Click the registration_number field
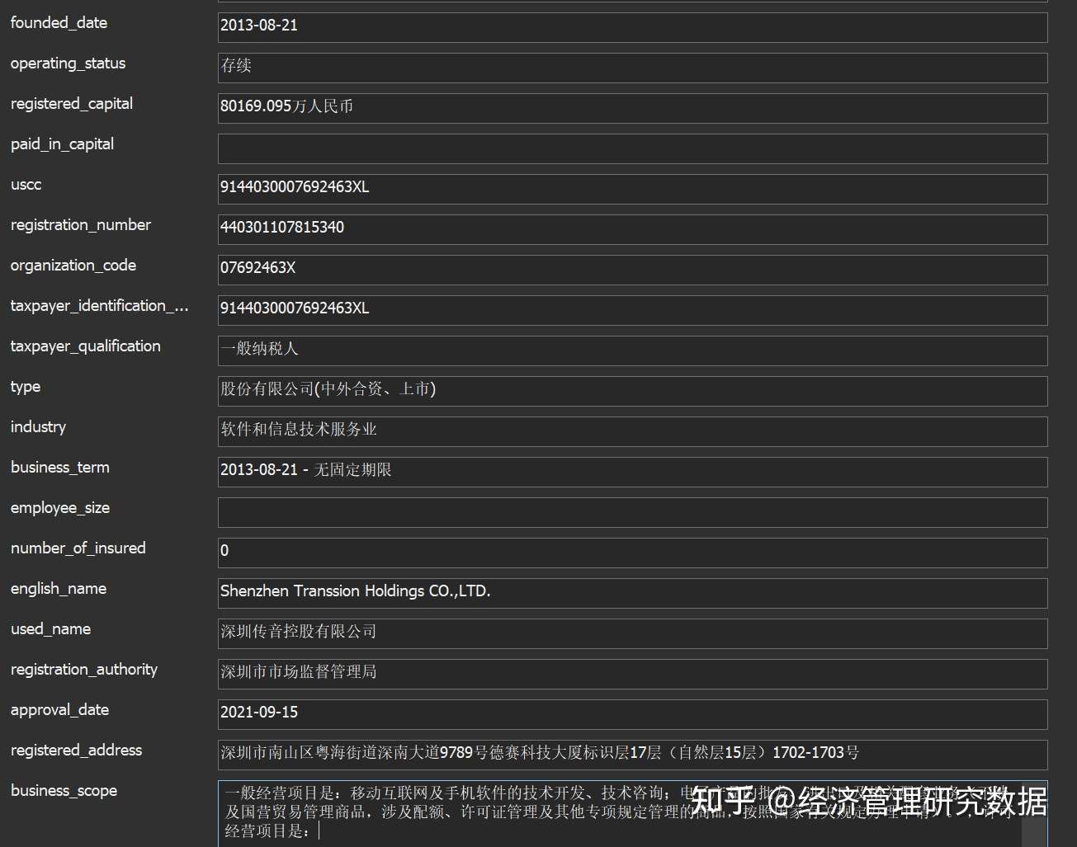Screen dimensions: 1077x847 pos(632,228)
